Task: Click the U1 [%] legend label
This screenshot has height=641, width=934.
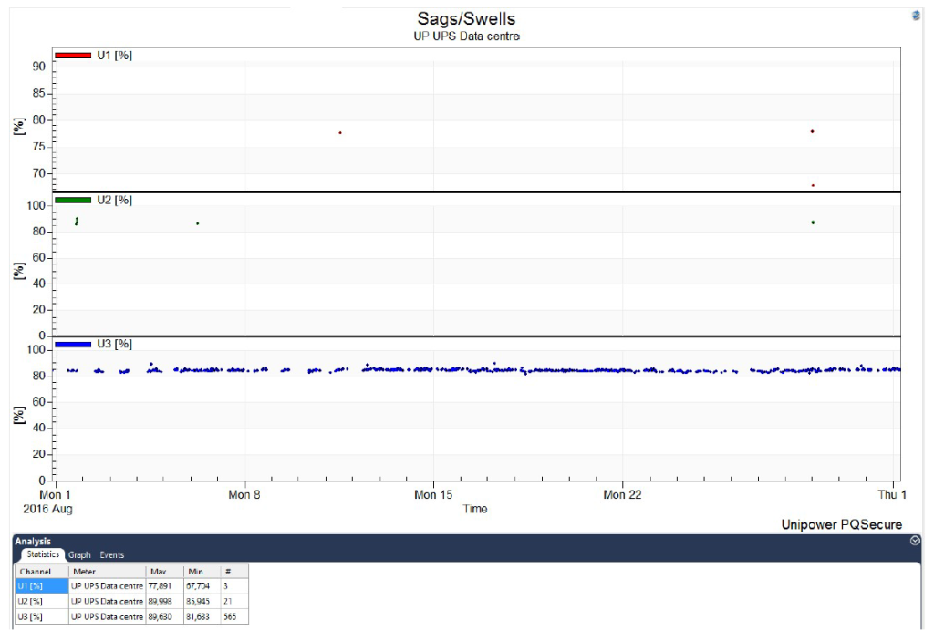Action: coord(114,56)
